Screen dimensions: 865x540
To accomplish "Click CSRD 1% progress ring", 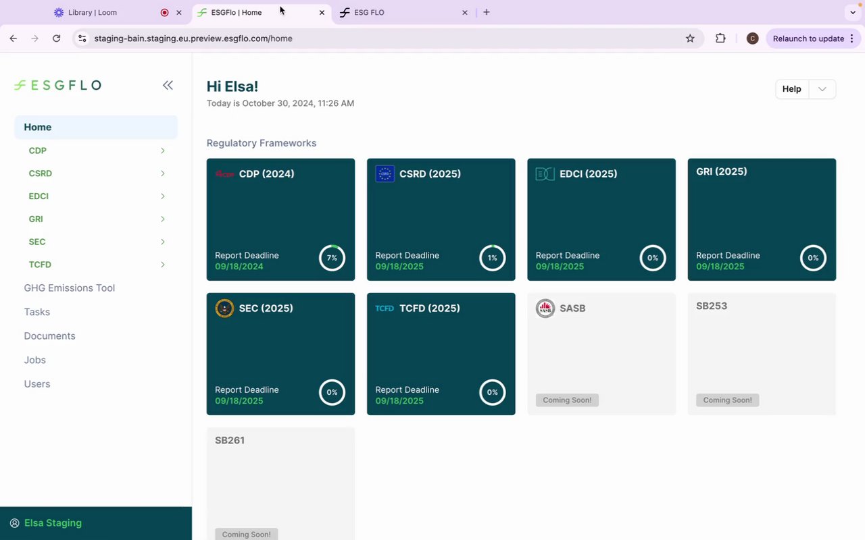I will point(493,258).
